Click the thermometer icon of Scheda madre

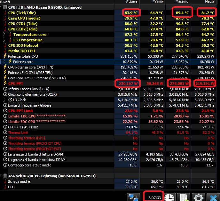coord(5,181)
